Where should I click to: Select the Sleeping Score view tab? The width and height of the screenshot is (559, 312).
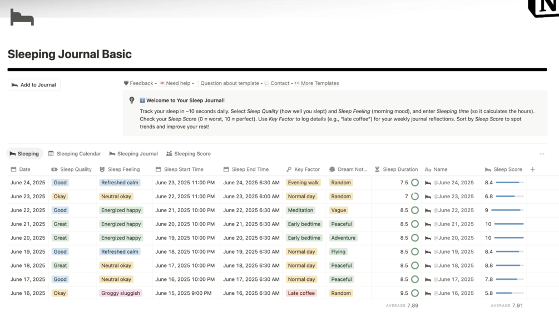[x=189, y=154]
